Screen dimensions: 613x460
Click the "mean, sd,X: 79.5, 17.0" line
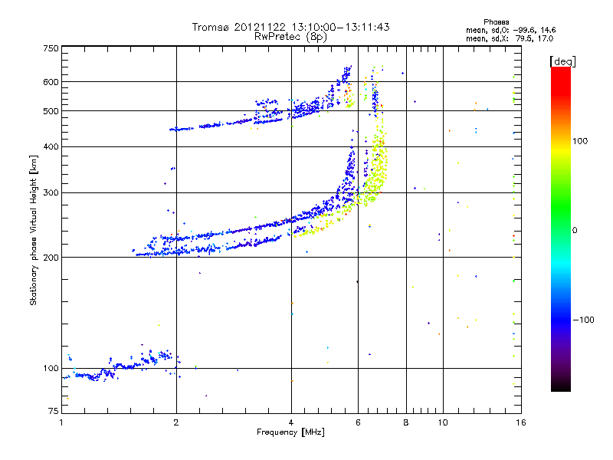point(510,38)
